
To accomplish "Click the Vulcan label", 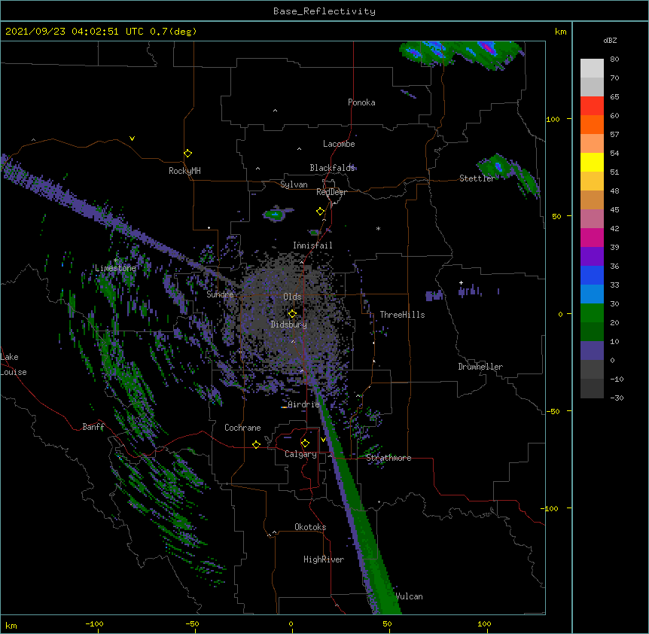I will (x=409, y=596).
